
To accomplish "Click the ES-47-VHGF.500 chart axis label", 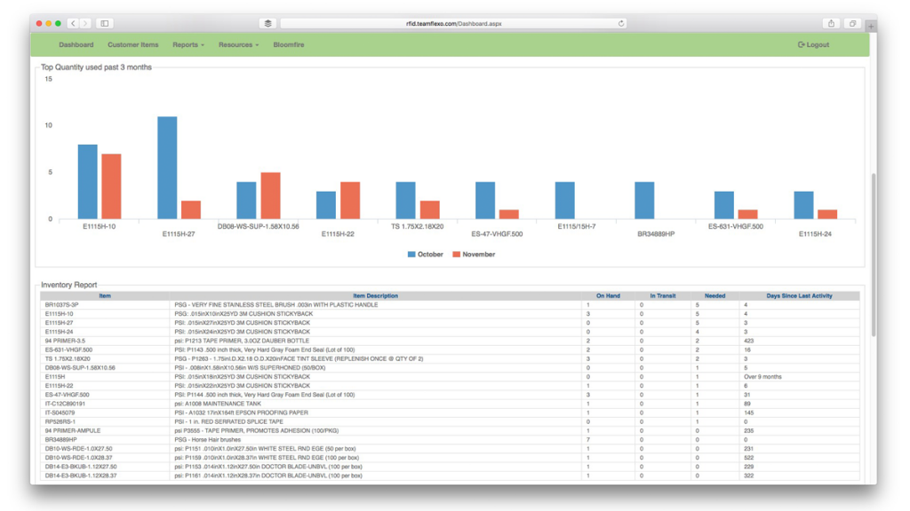I will 497,234.
